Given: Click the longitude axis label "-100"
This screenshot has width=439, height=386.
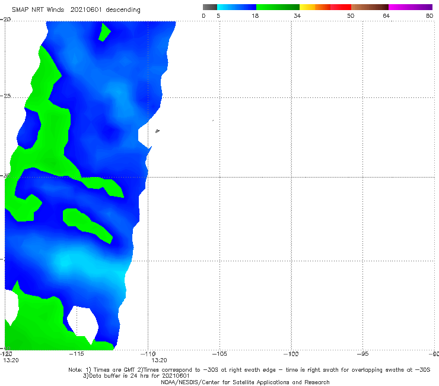Looking at the screenshot, I should click(291, 354).
